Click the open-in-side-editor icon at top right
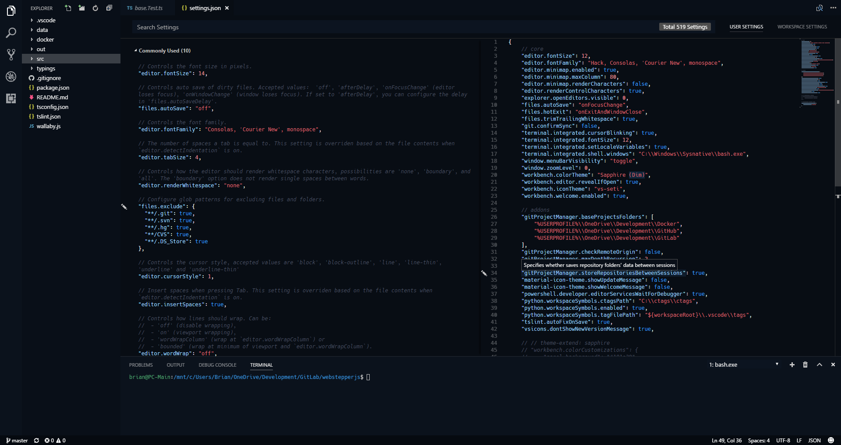The width and height of the screenshot is (841, 445). 819,8
